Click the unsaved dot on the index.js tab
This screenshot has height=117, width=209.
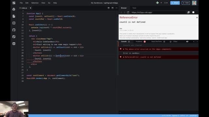click(x=30, y=8)
